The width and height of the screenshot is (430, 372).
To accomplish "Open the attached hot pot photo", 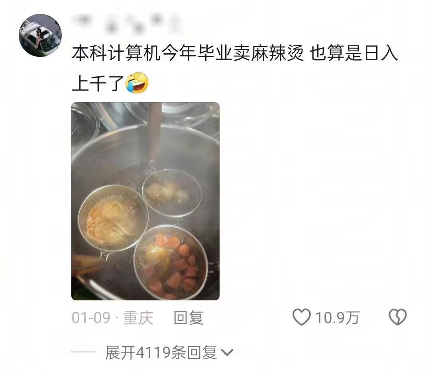I will 145,201.
